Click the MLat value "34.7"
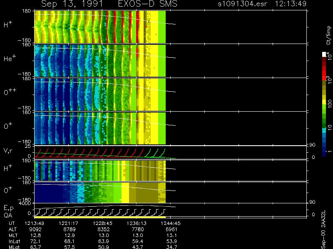 [x=171, y=247]
